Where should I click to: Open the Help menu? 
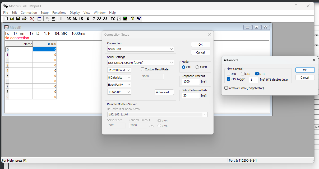[112, 13]
